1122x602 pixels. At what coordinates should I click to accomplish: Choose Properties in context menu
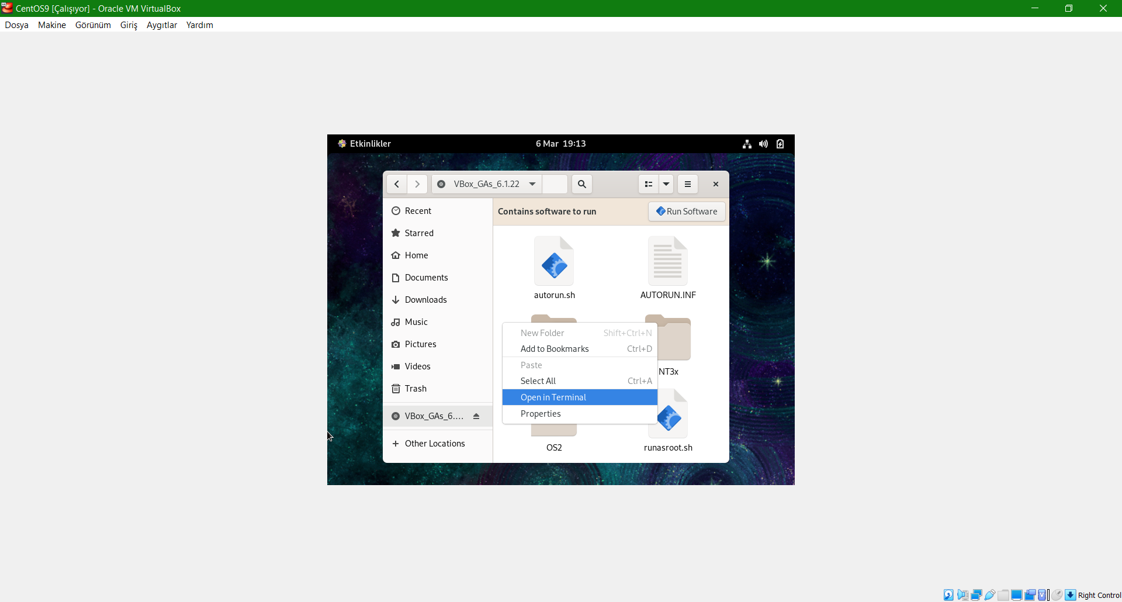(x=580, y=414)
